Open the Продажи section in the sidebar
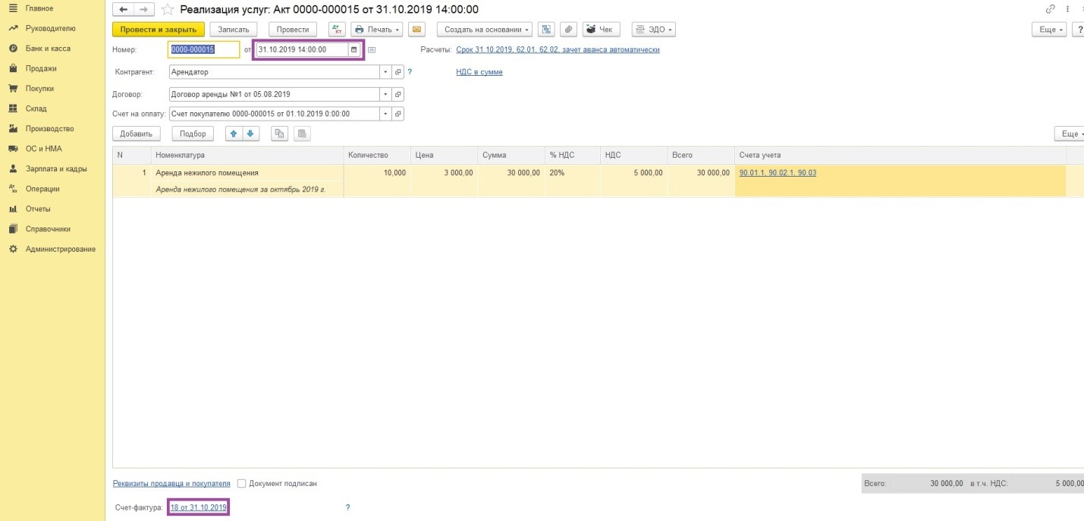Viewport: 1084px width, 521px height. 41,68
